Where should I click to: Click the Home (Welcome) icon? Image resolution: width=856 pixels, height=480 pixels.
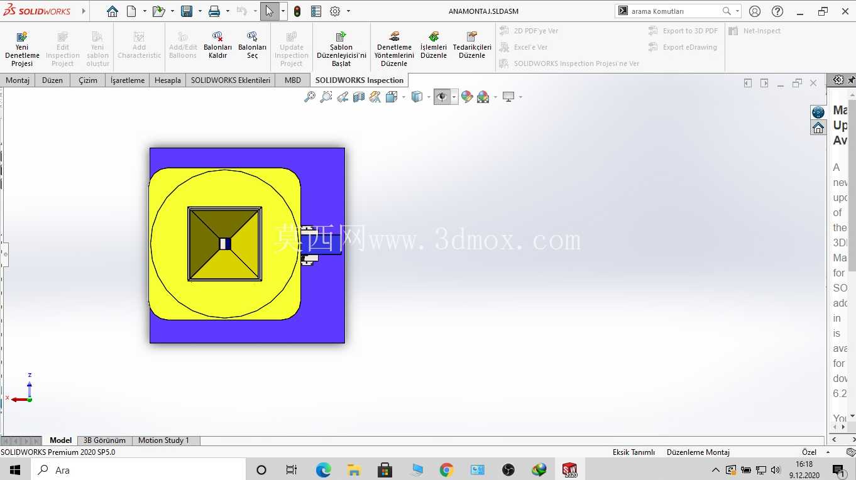click(112, 11)
